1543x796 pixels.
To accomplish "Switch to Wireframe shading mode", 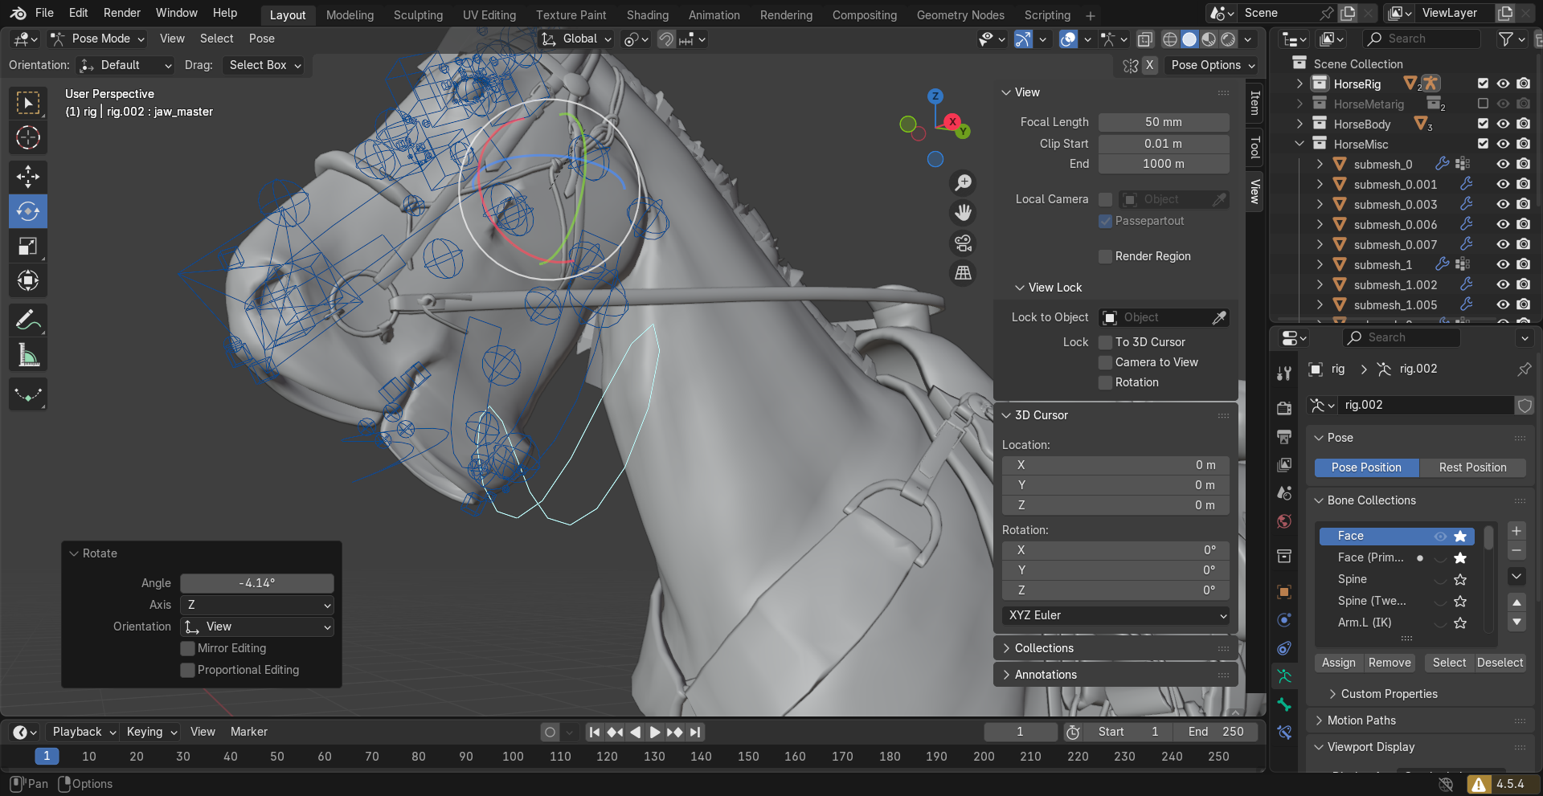I will [x=1170, y=39].
